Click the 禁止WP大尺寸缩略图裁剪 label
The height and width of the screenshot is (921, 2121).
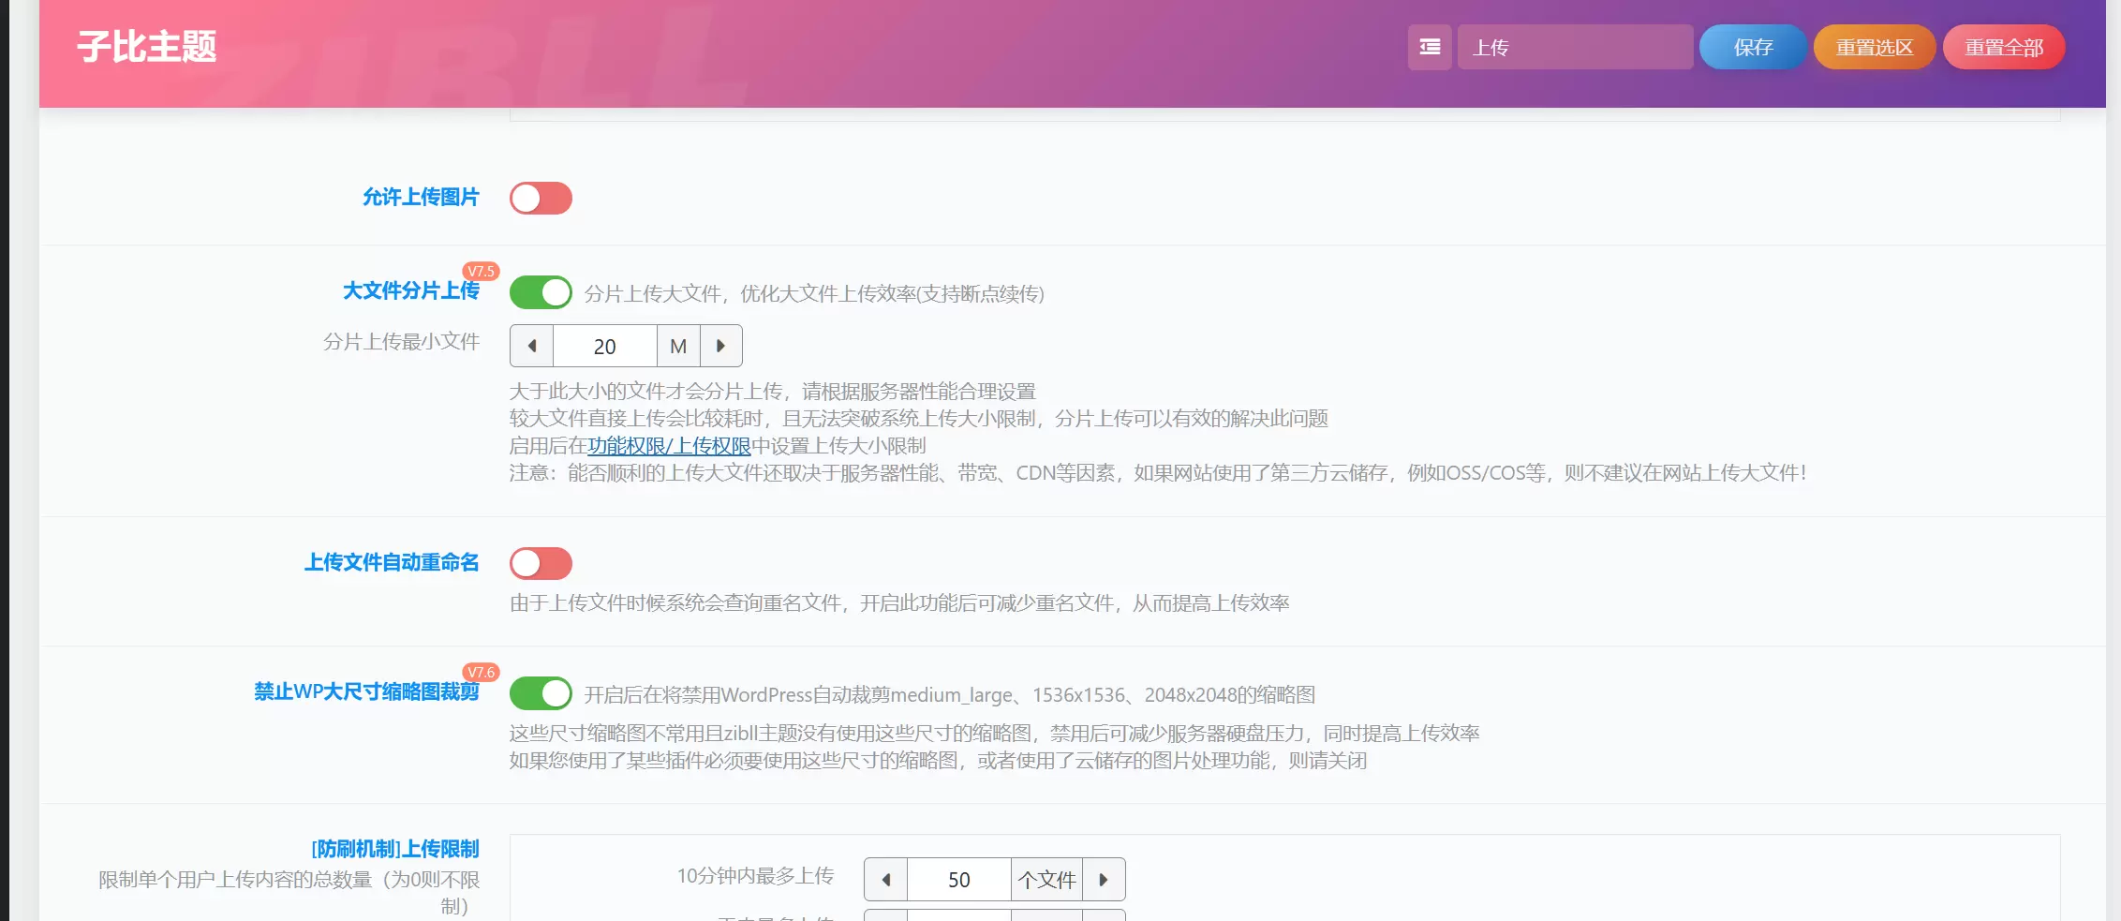366,691
